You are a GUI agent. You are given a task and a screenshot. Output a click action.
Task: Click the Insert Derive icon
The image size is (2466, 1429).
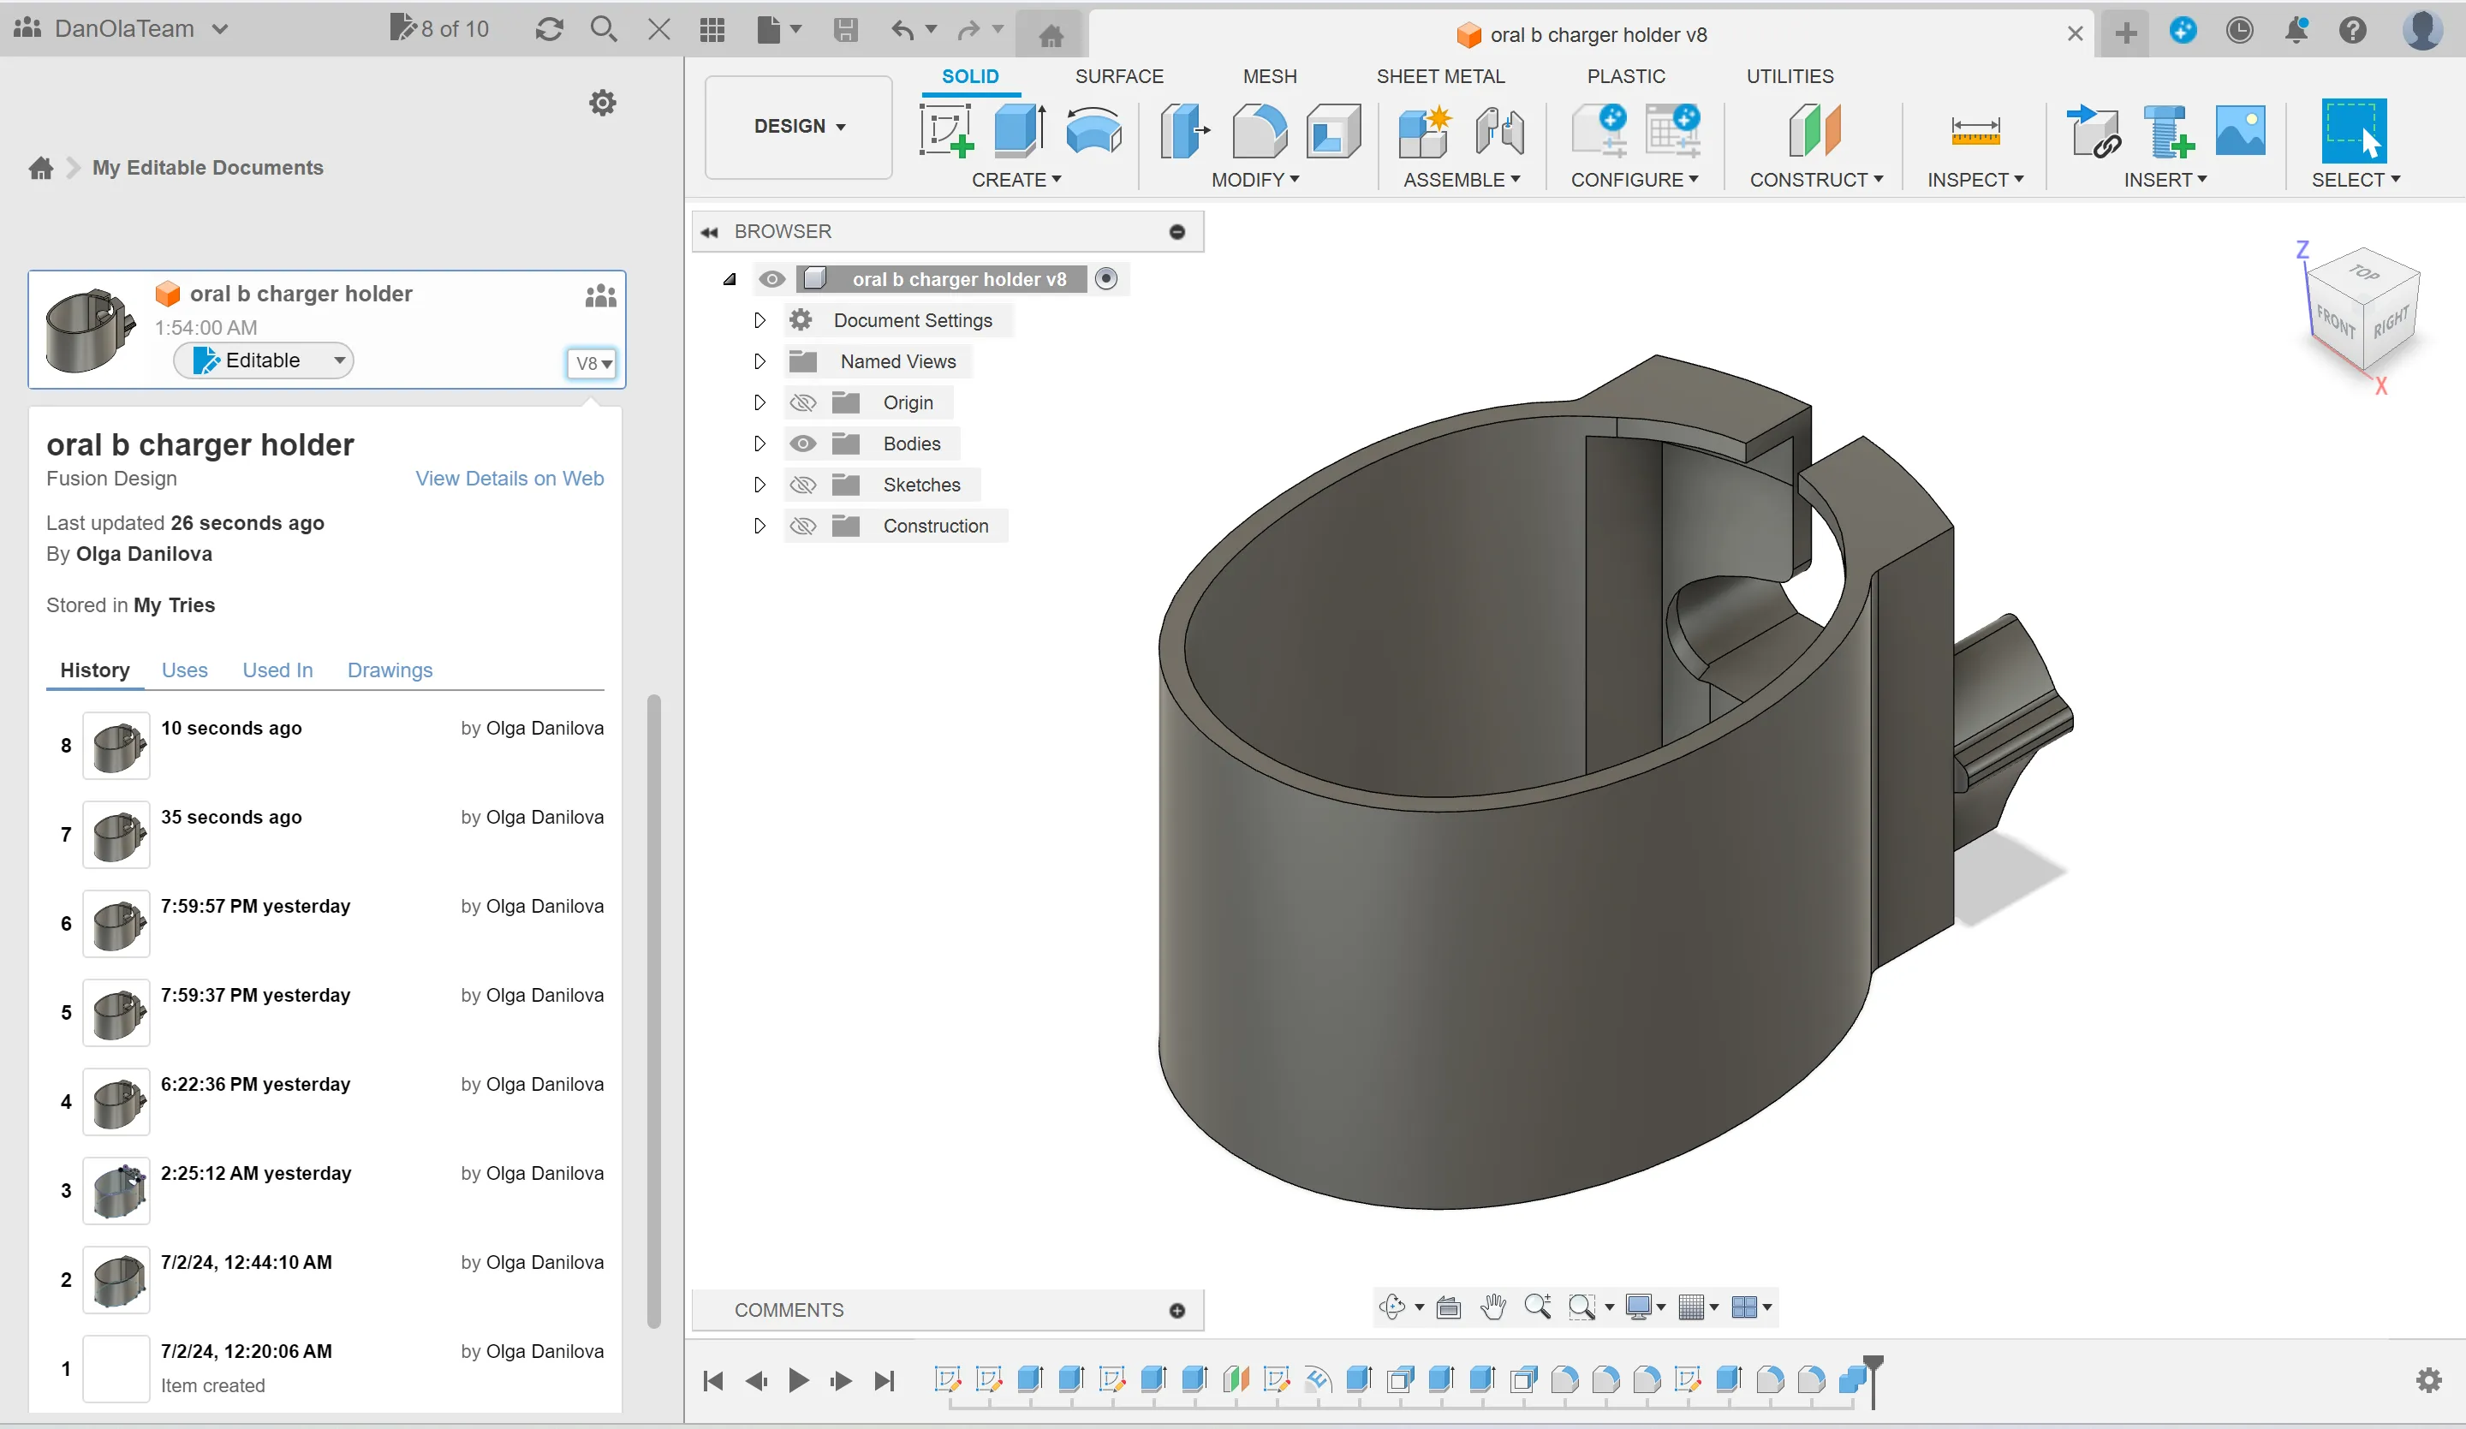2094,130
